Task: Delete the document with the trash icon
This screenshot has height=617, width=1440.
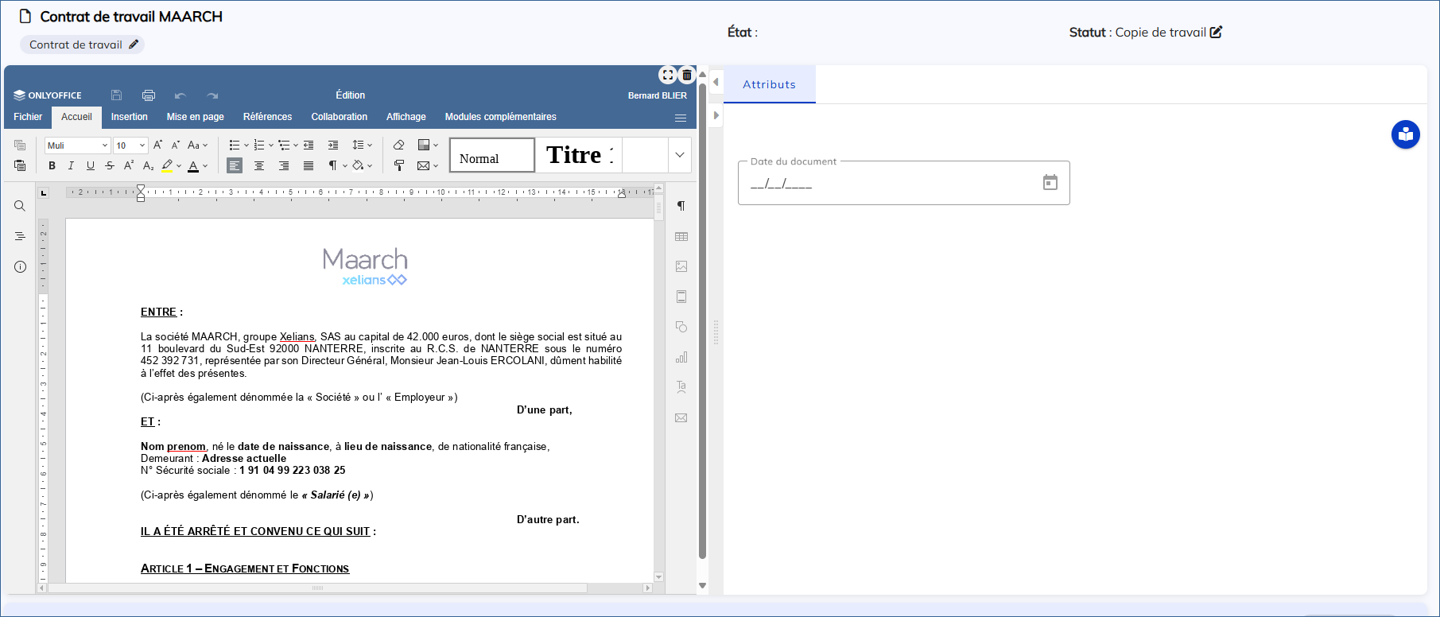Action: [x=687, y=75]
